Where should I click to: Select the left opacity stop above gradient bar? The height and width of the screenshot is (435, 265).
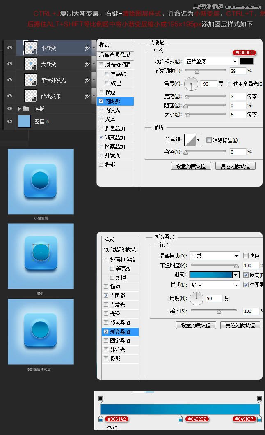coord(101,400)
